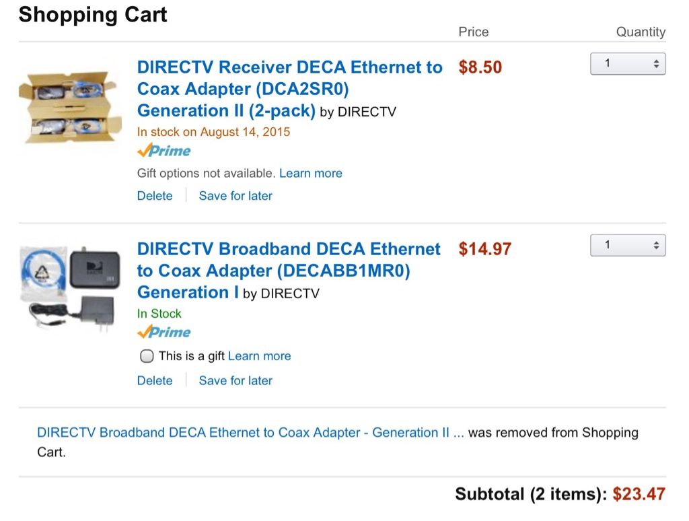Open the removed Generation II adapter link

250,433
